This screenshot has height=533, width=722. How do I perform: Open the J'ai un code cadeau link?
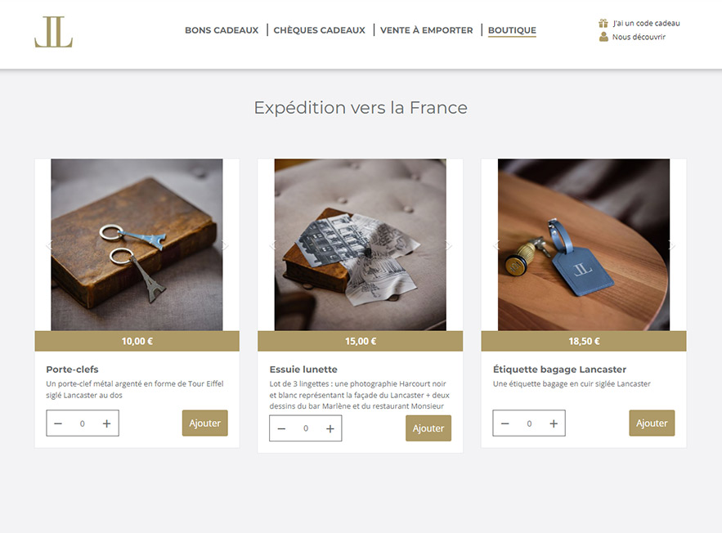pyautogui.click(x=646, y=23)
